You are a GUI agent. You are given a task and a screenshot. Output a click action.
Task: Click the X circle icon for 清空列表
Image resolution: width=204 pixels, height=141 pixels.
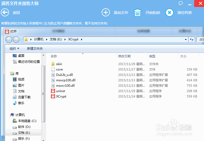click(x=169, y=13)
